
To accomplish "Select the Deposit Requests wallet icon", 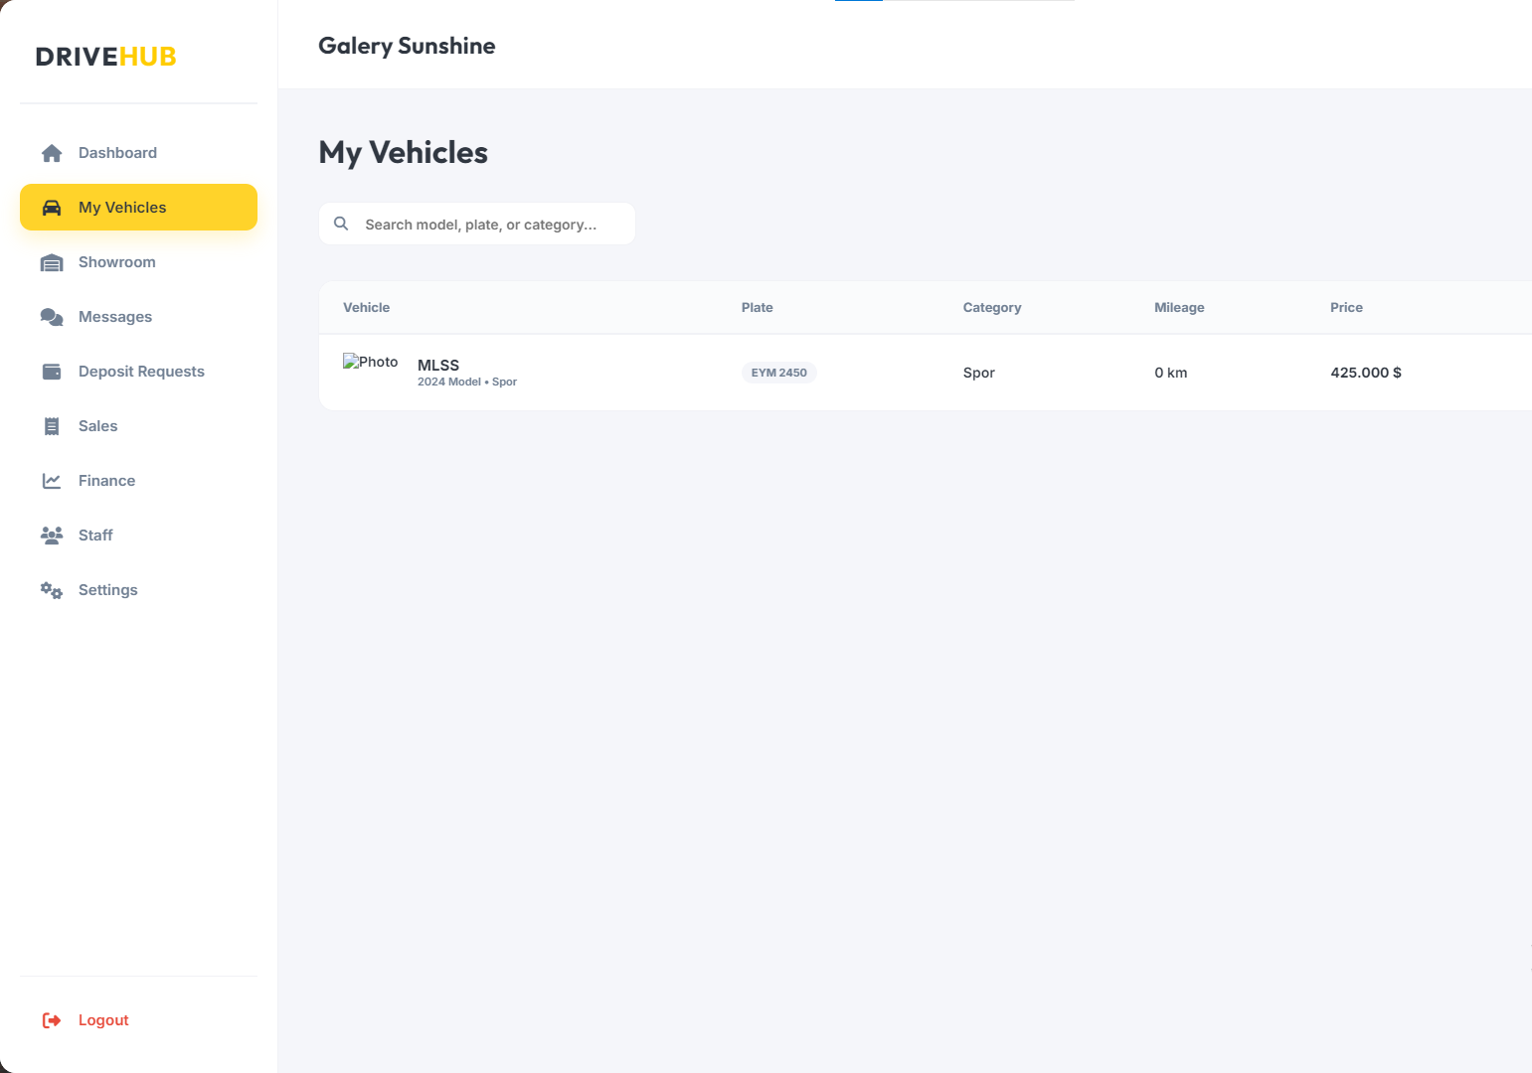I will click(52, 372).
